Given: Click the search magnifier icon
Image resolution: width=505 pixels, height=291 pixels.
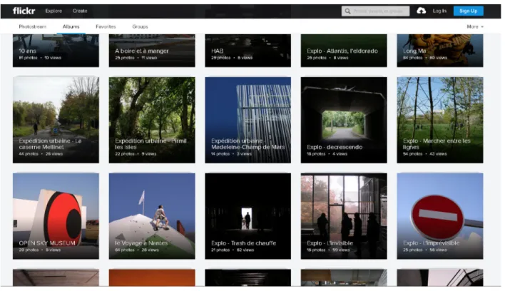Looking at the screenshot, I should coord(347,11).
